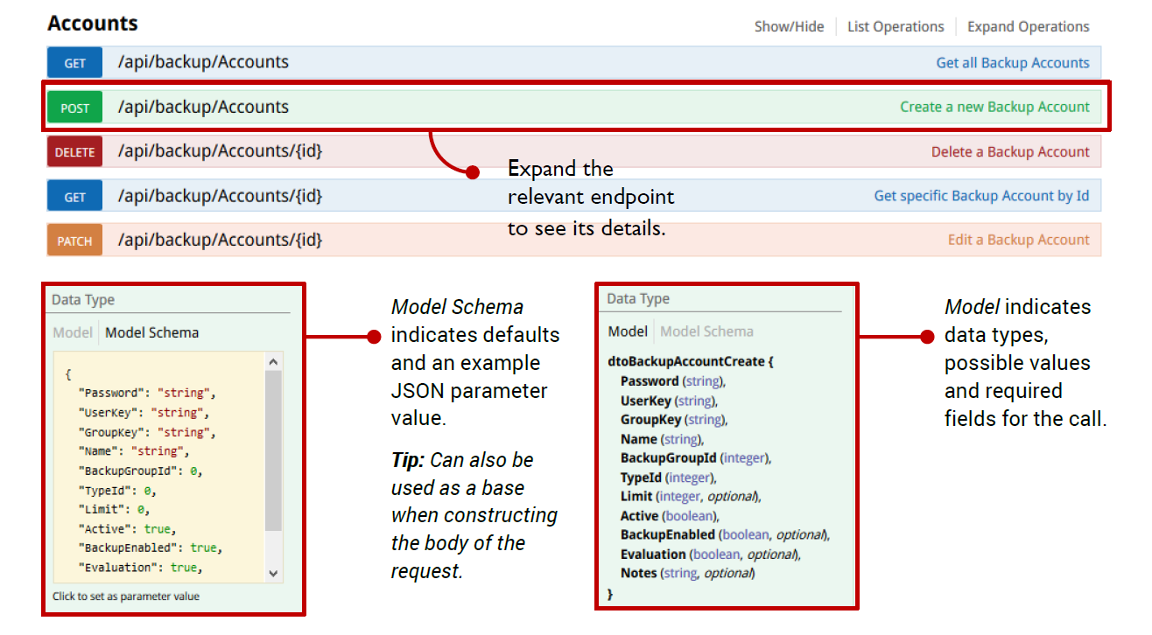Click the BackupEnabled (boolean, optional) Model field
The width and height of the screenshot is (1152, 635).
coord(725,534)
